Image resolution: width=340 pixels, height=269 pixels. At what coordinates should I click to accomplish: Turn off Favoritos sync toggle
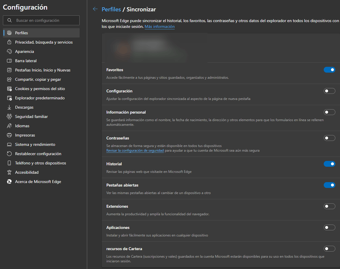tap(329, 70)
